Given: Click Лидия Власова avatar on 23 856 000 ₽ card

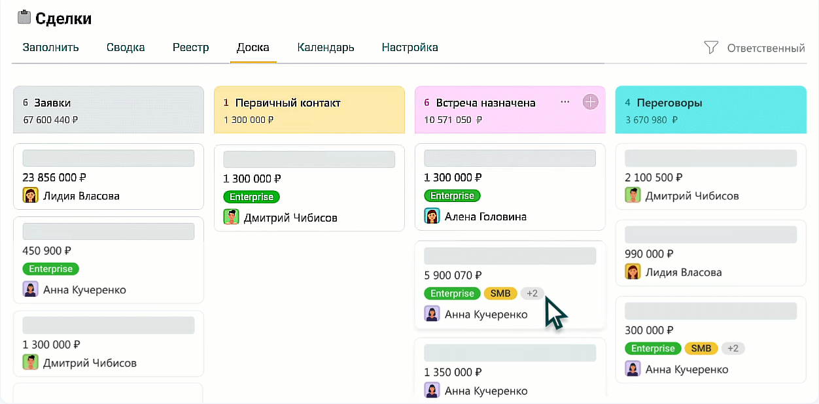Looking at the screenshot, I should coord(30,195).
